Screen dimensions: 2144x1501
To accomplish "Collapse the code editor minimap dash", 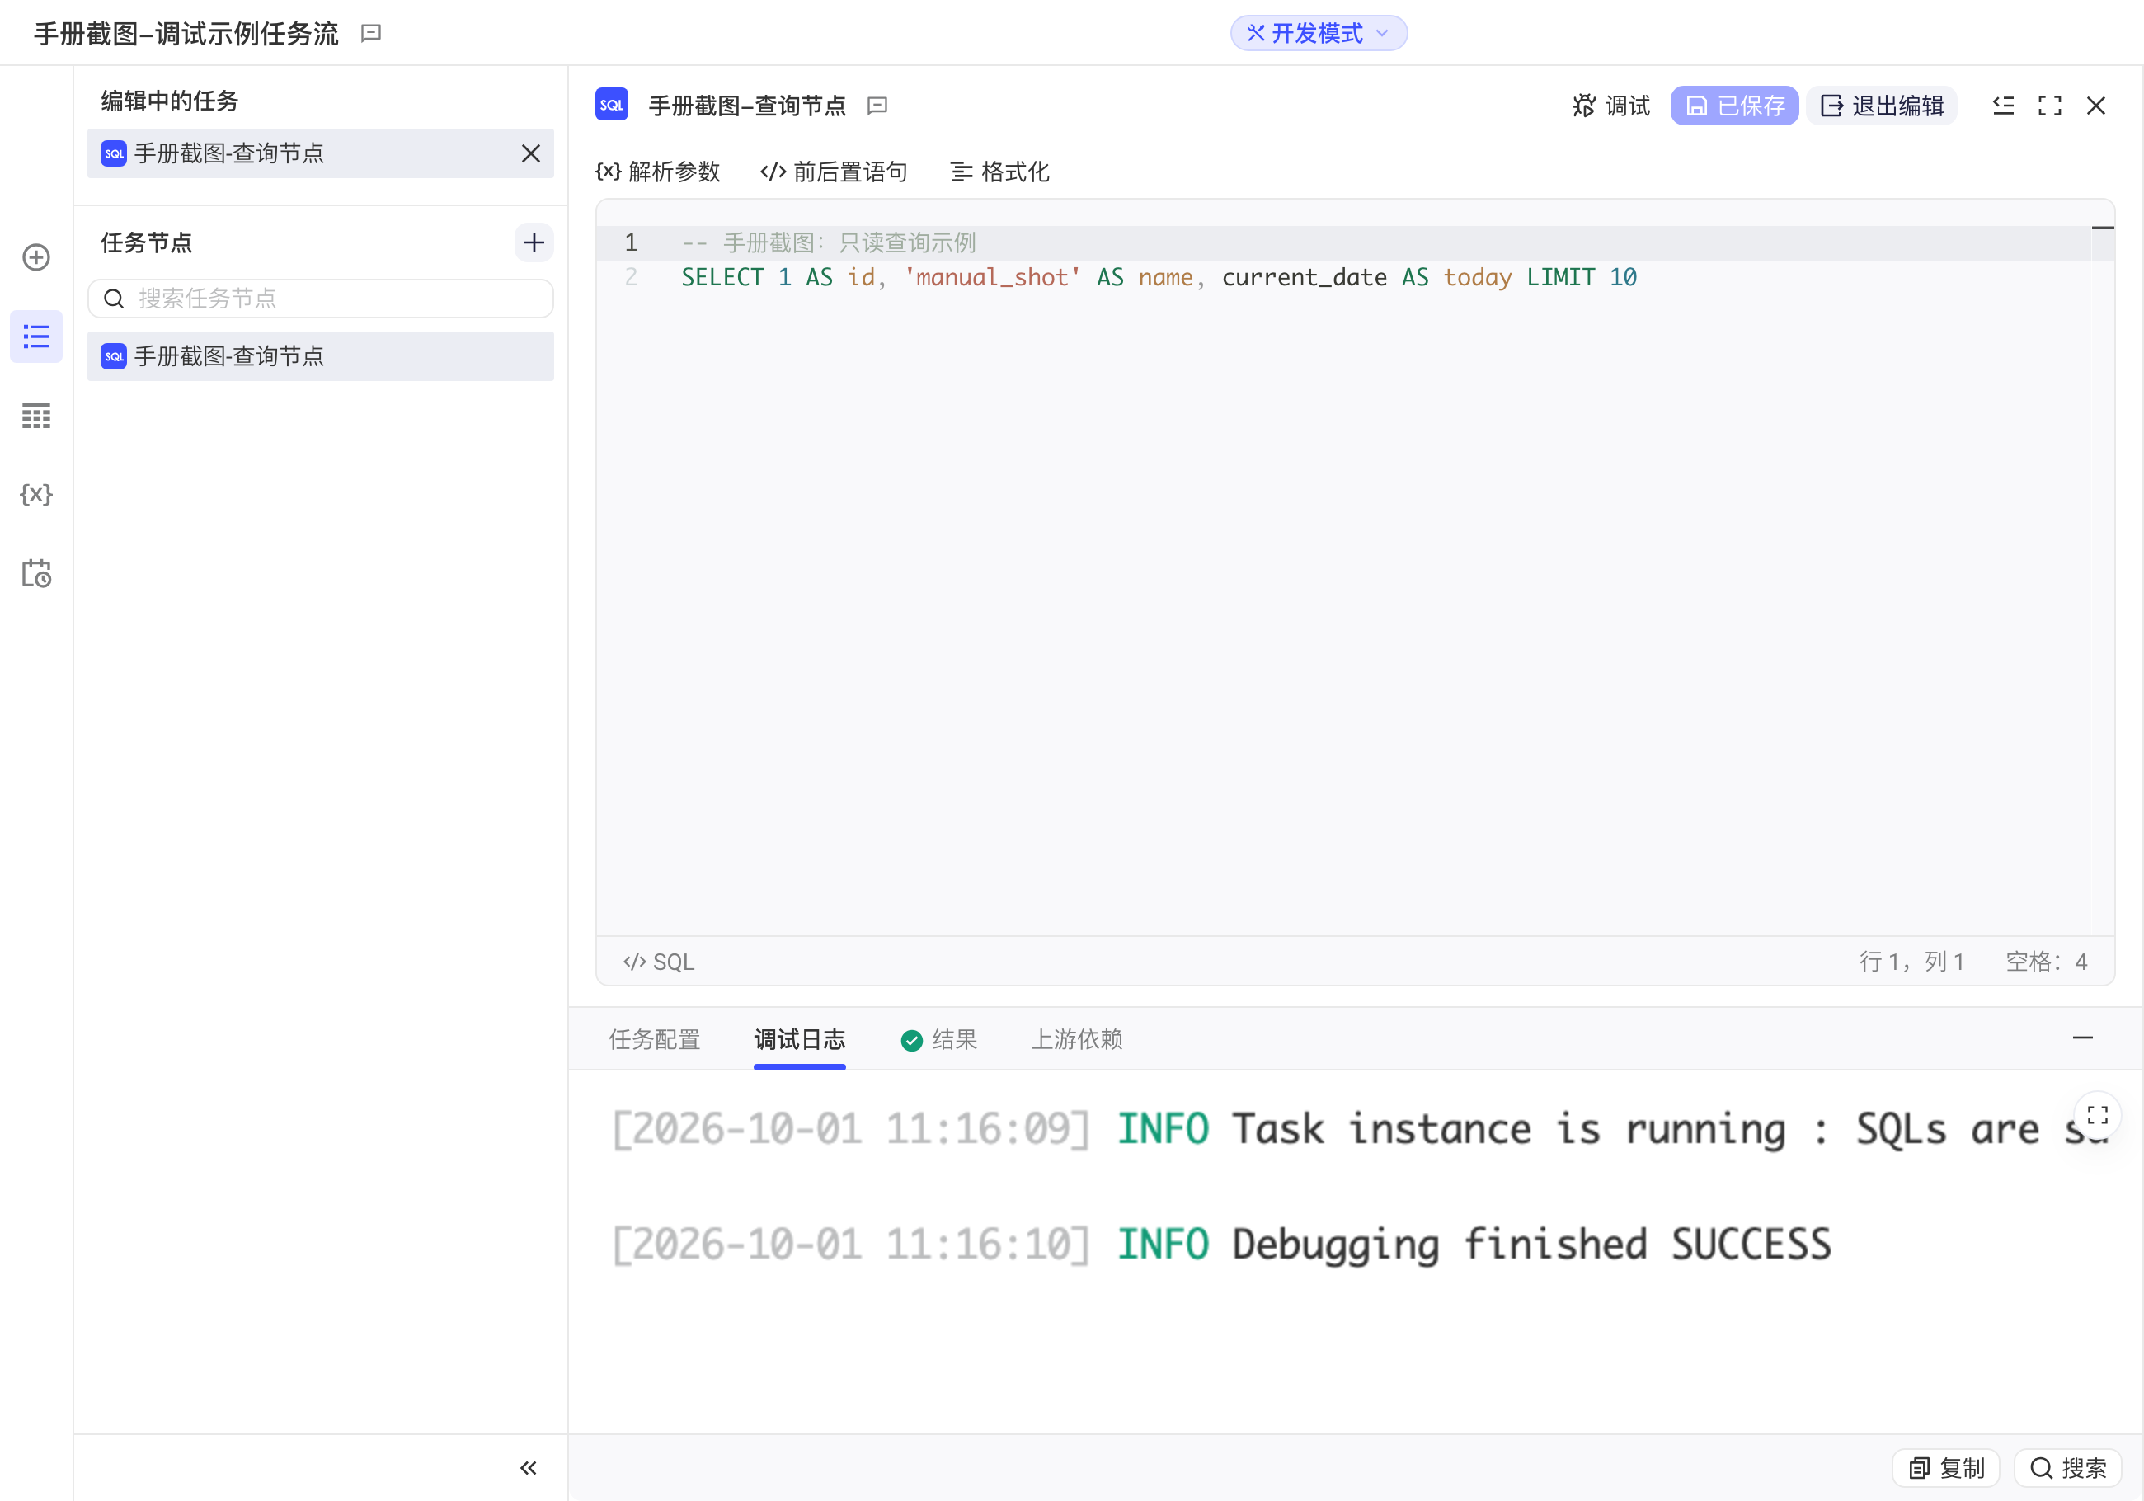I will pos(2102,228).
